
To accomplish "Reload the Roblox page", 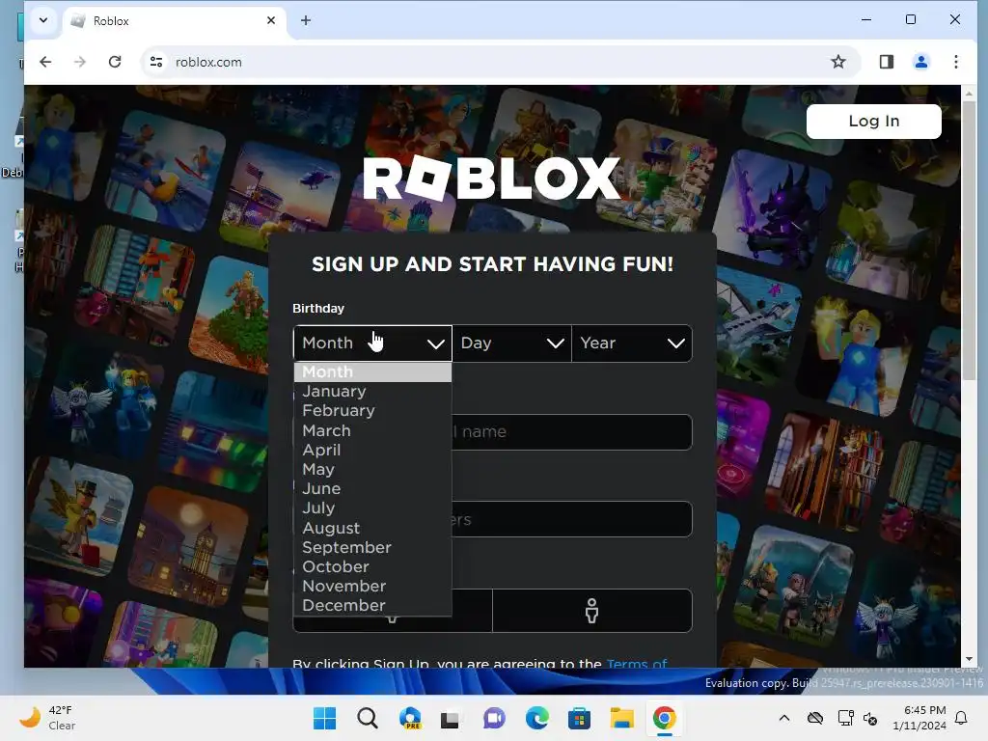I will tap(115, 62).
